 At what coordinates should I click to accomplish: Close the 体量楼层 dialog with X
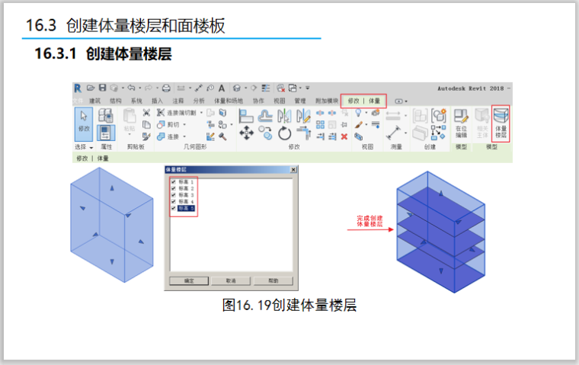293,169
